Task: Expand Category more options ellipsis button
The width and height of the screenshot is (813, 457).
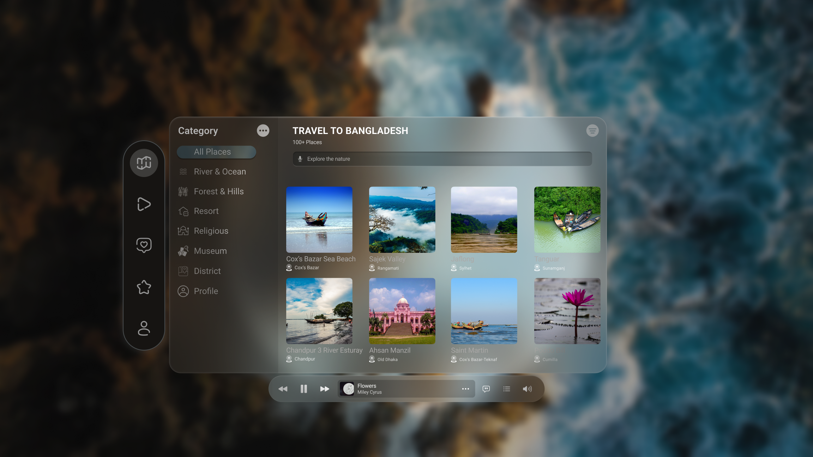Action: click(x=263, y=130)
